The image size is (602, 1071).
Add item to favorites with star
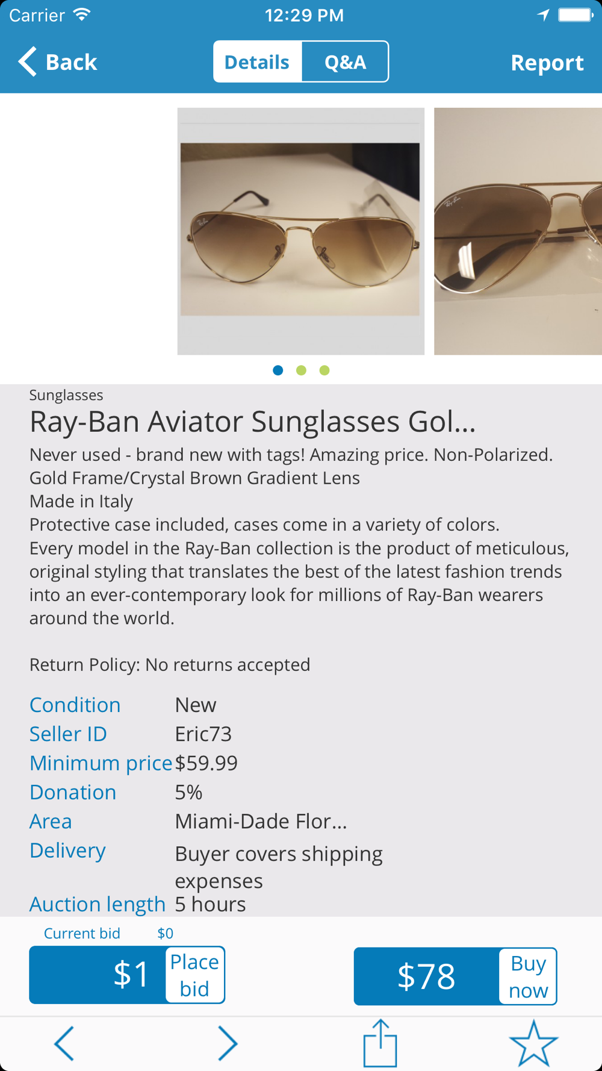(x=533, y=1043)
